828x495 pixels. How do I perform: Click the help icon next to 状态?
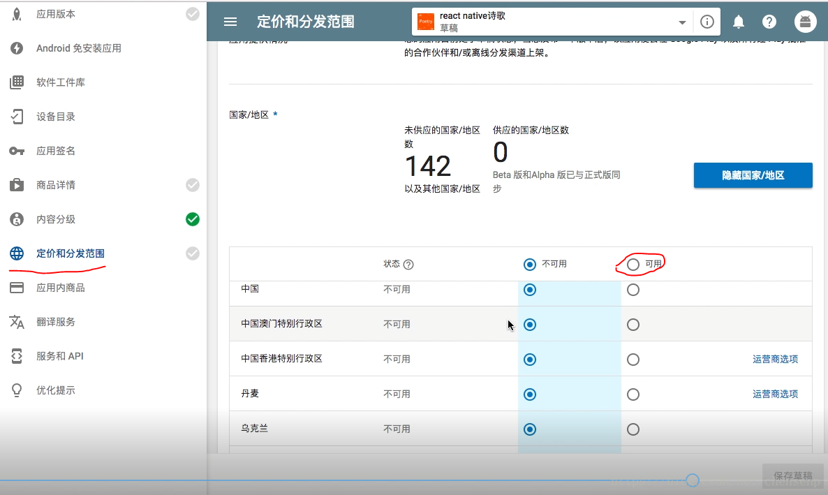(x=408, y=265)
